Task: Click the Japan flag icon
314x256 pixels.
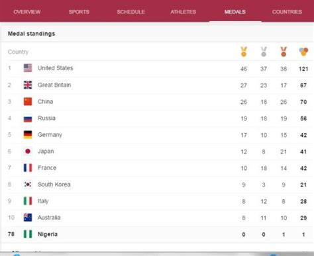Action: [x=28, y=151]
